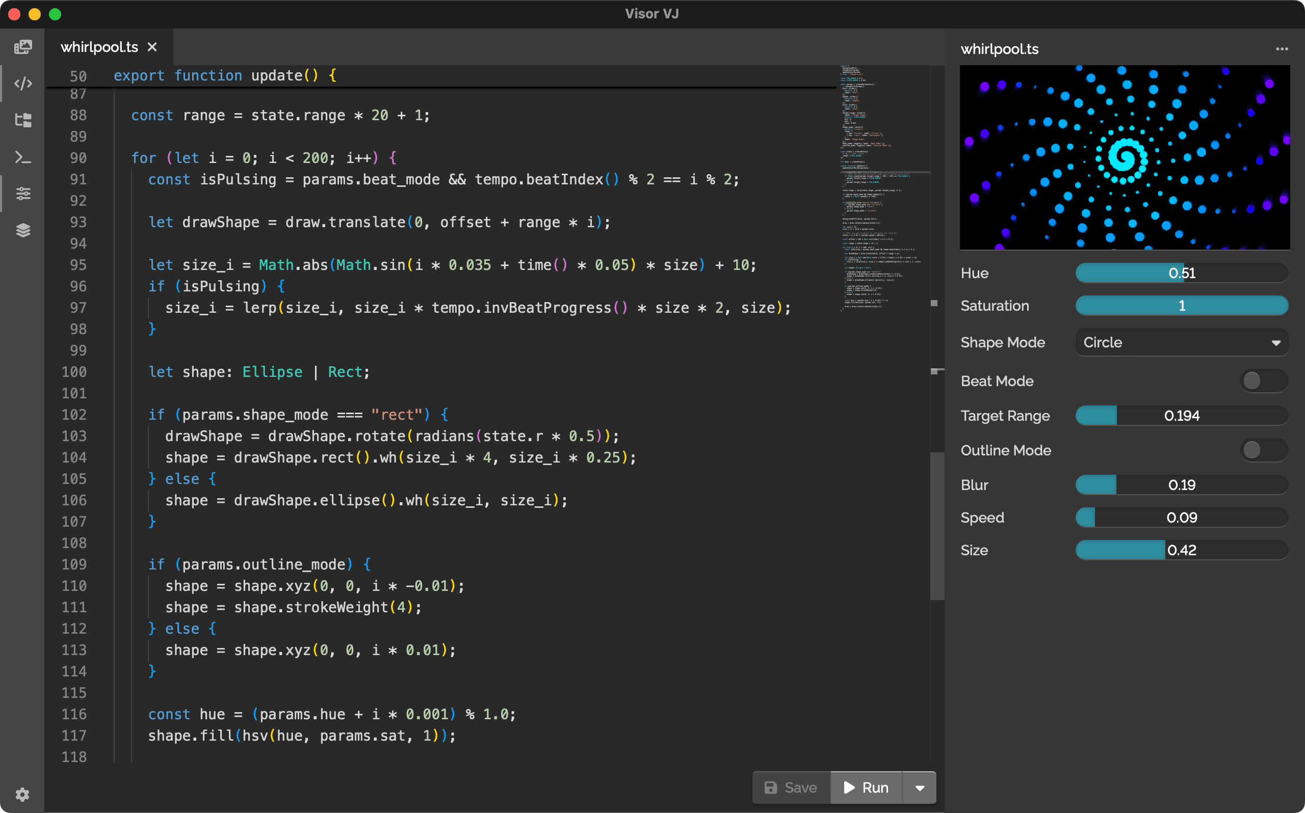Open the file tree sidebar icon

pos(22,120)
